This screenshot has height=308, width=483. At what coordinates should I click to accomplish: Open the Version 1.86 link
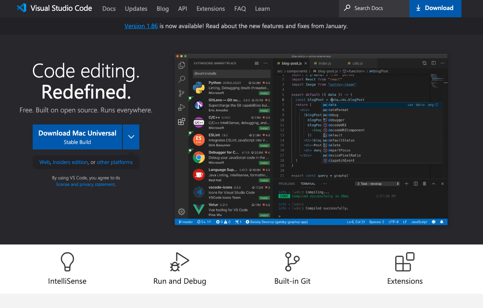[x=141, y=26]
